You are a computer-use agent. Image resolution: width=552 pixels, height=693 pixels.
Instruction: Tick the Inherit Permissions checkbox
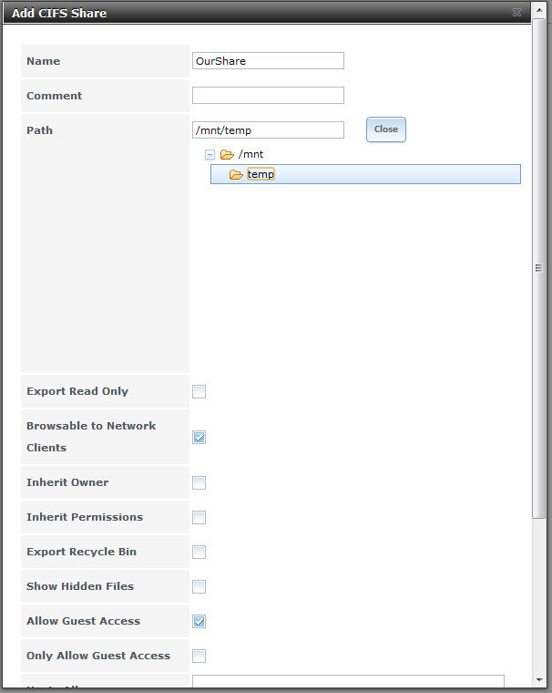[x=199, y=517]
